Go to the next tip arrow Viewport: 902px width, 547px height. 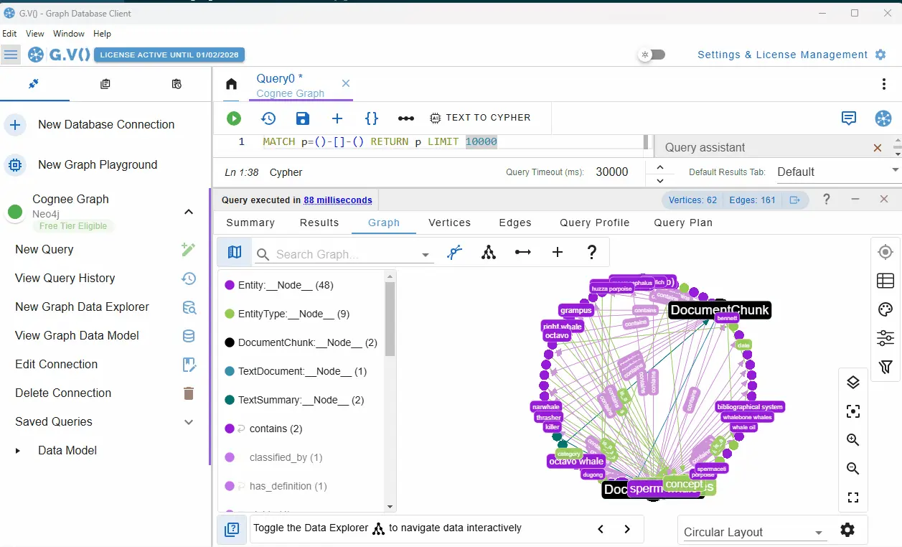click(626, 529)
